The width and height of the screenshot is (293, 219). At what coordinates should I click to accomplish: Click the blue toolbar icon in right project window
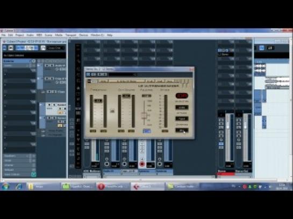(262, 48)
